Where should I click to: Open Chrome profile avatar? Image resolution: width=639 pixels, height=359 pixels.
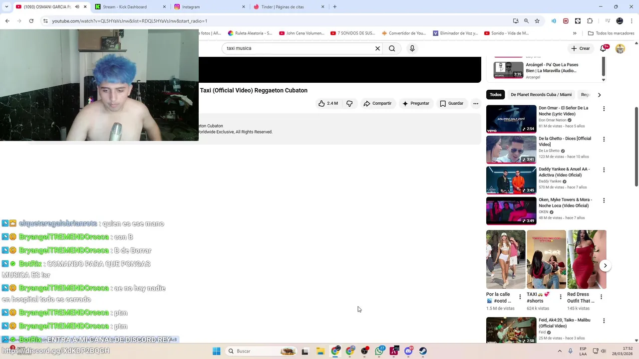tap(620, 21)
